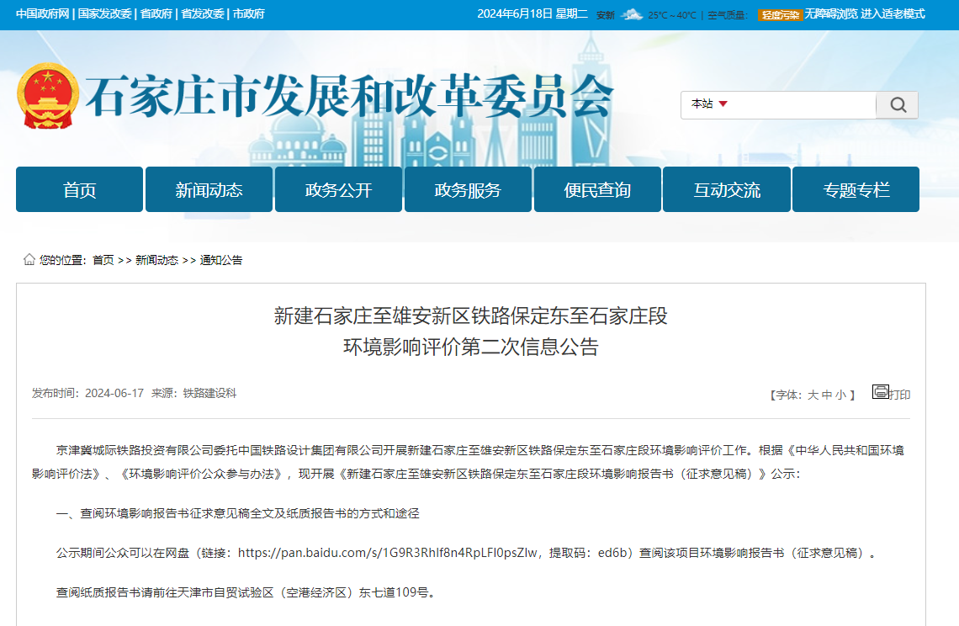Select medium font size 中
Viewport: 959px width, 626px height.
pos(825,392)
